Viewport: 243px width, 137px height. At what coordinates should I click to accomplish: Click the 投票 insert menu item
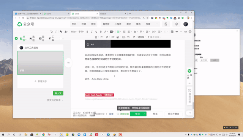148,24
